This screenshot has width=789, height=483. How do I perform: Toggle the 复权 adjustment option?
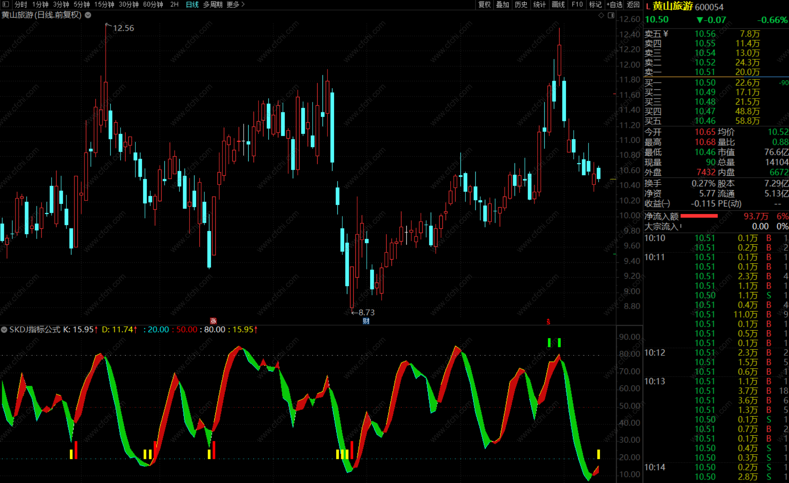tap(484, 4)
